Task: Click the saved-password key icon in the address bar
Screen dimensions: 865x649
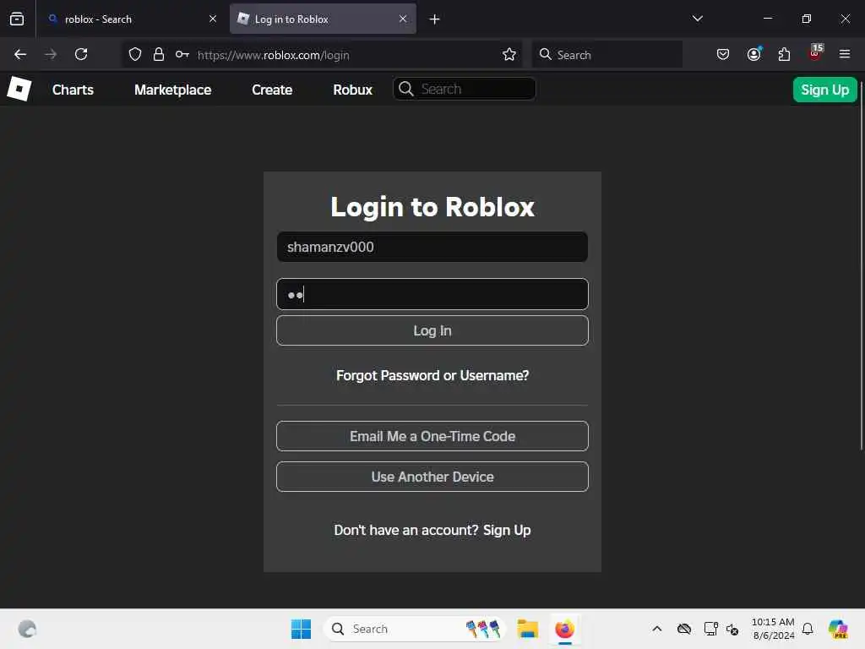Action: [182, 54]
